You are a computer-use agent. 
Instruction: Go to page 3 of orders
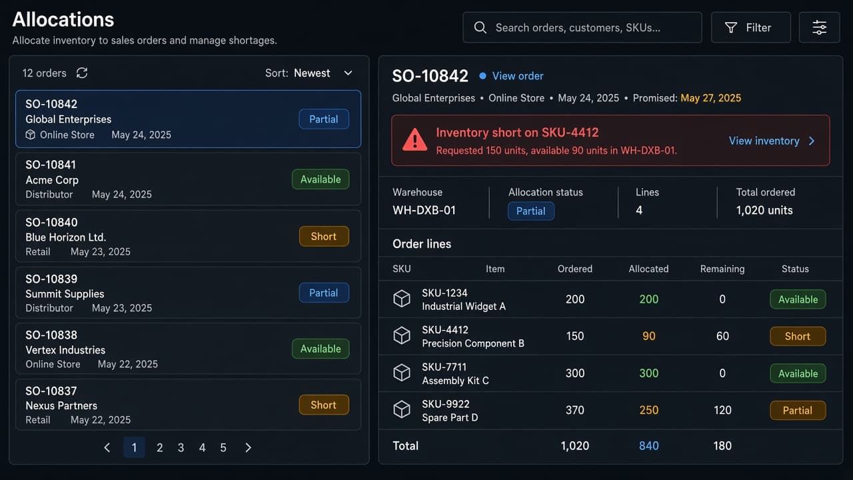pos(181,447)
